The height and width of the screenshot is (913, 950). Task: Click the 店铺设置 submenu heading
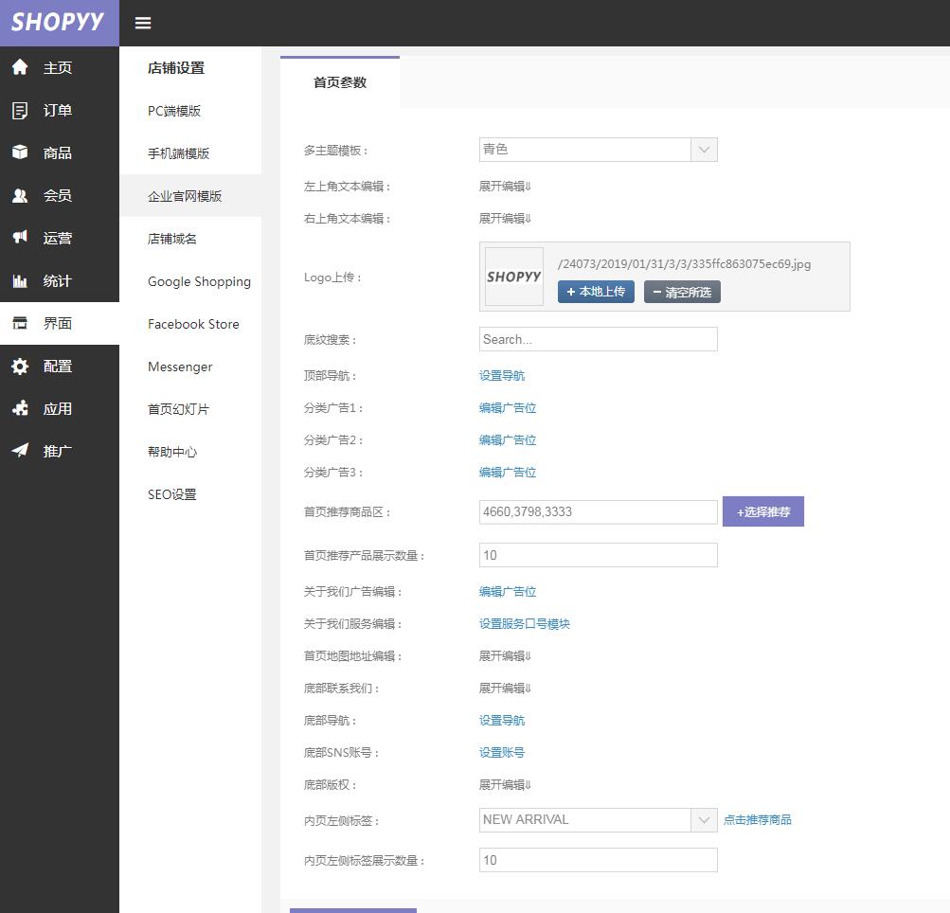coord(176,68)
